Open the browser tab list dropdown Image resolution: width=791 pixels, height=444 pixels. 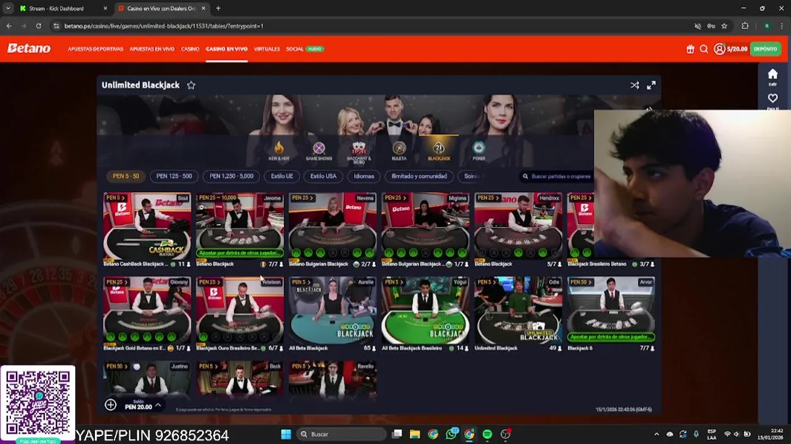pos(8,9)
